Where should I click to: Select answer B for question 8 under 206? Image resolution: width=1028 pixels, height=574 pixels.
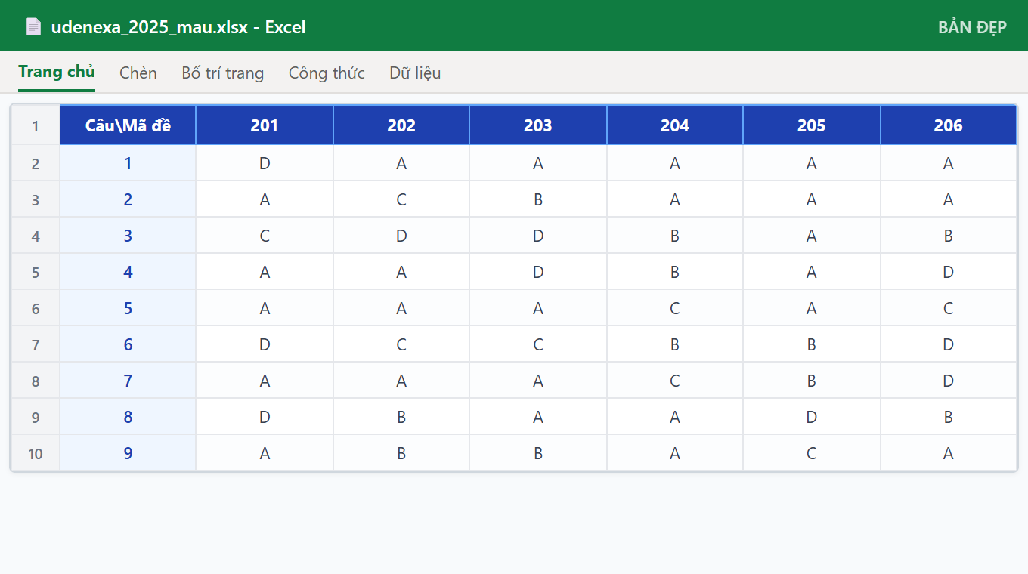tap(949, 417)
